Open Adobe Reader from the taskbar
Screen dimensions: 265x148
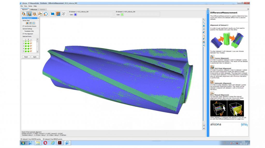(x=60, y=143)
